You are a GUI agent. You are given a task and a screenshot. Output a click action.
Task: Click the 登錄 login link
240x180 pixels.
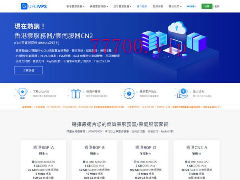pos(217,6)
